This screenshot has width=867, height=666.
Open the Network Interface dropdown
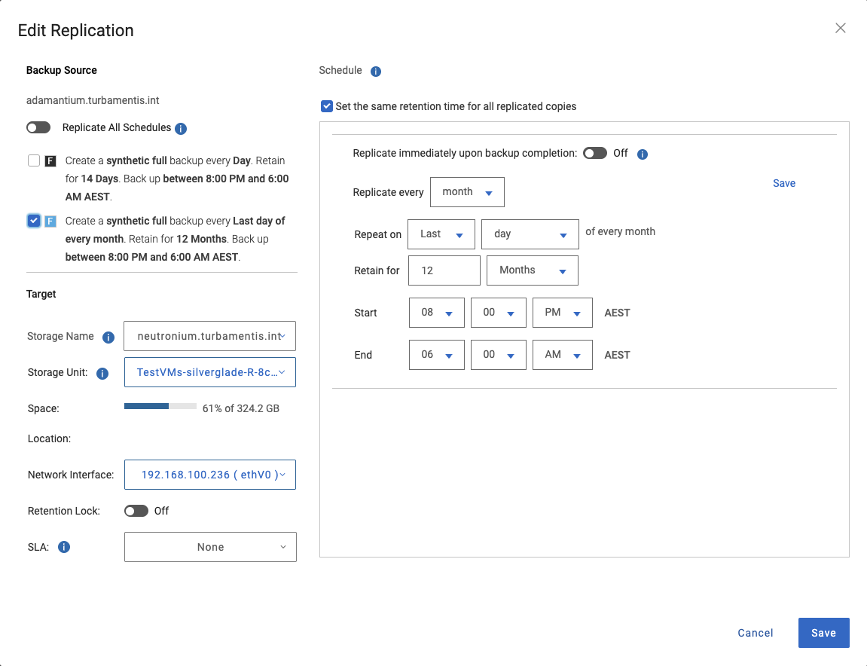click(210, 475)
